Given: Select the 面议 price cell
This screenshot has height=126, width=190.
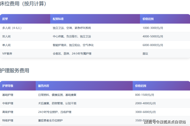Looking at the screenshot, I should 145,54.
